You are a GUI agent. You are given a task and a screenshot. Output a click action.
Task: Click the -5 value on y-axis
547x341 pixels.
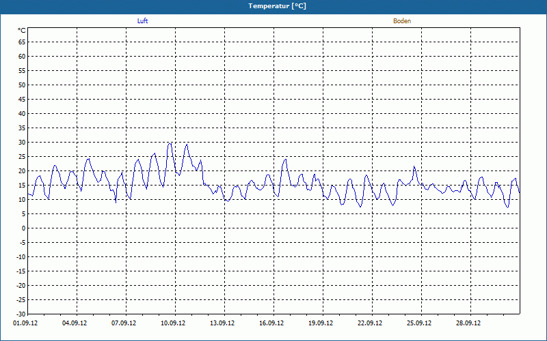22,243
